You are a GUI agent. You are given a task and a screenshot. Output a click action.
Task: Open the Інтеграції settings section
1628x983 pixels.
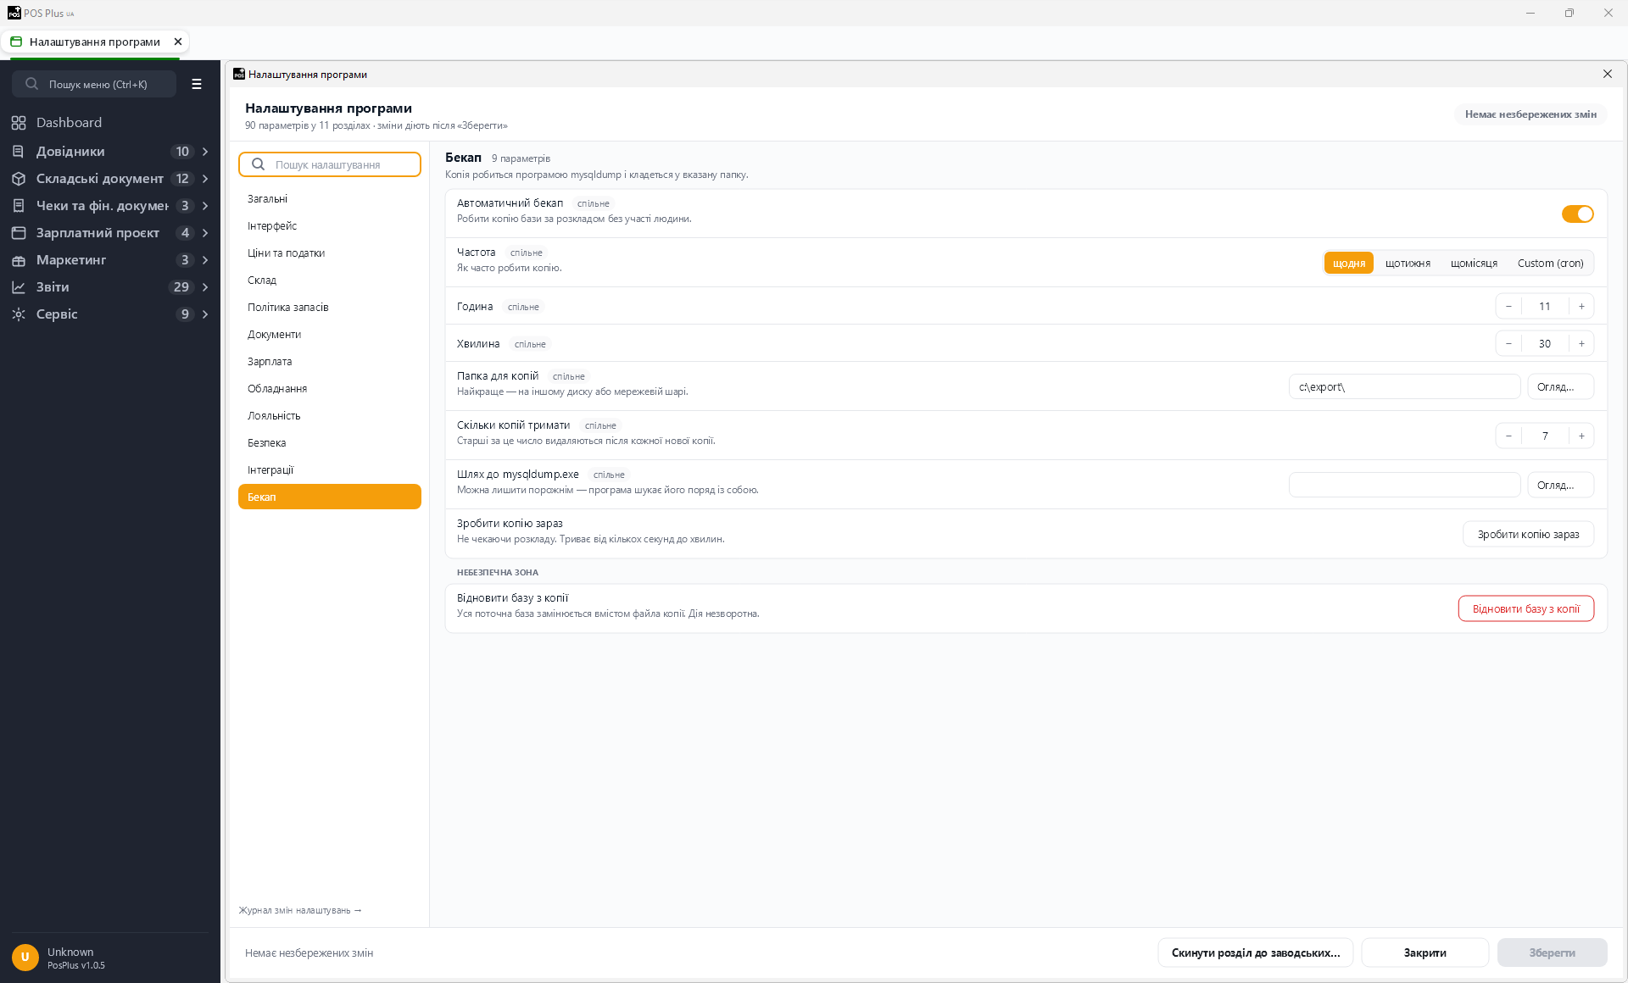[330, 470]
